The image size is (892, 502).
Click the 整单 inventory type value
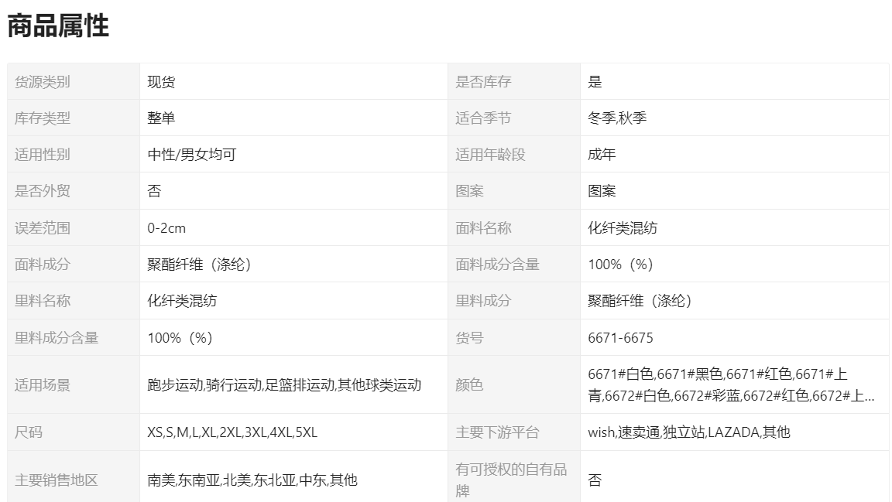point(161,118)
